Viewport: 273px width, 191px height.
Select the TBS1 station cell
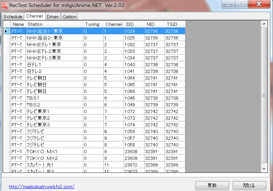(x=54, y=98)
